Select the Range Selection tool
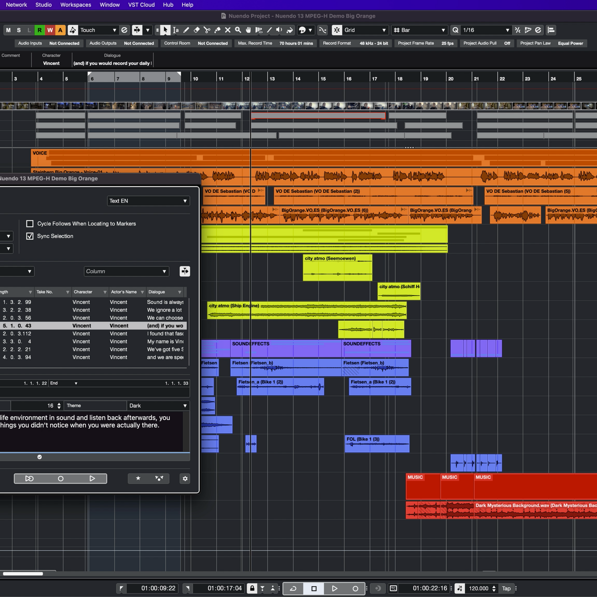The image size is (597, 597). pos(176,30)
